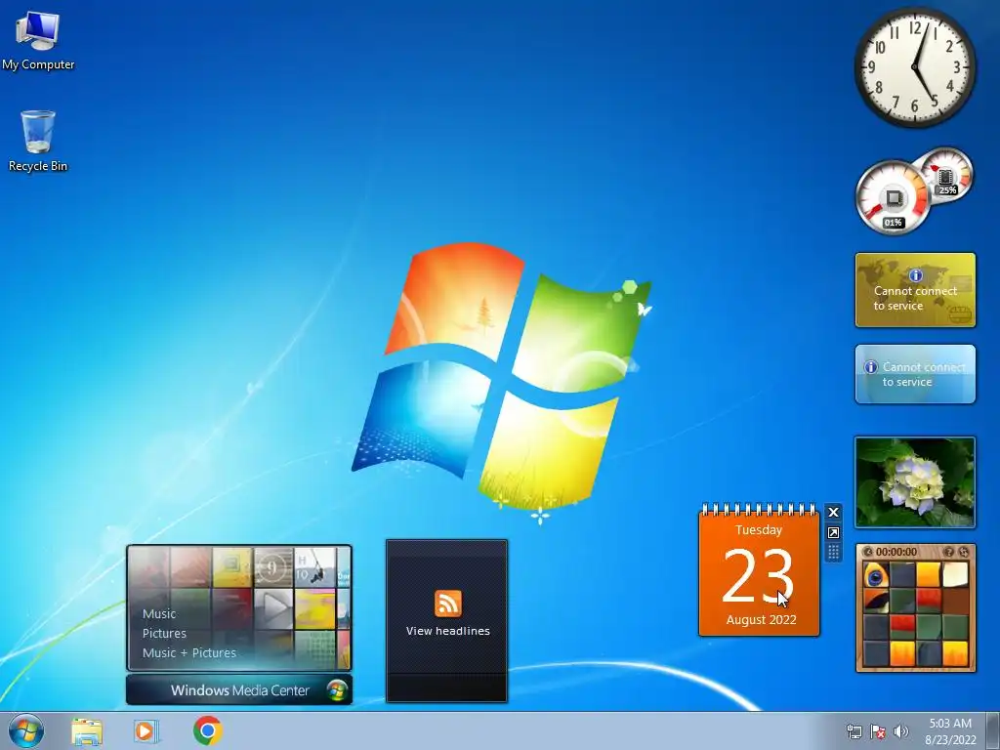The image size is (1000, 750).
Task: Click the orange RSS icon in the Feed gadget
Action: coord(447,604)
